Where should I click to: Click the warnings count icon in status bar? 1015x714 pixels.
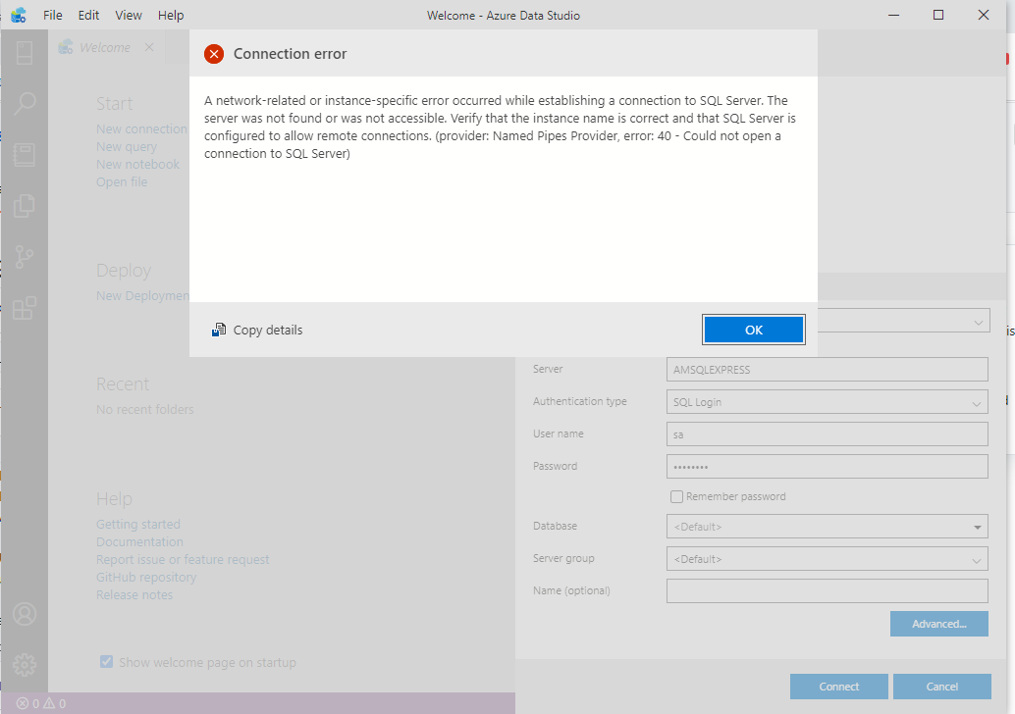(49, 703)
